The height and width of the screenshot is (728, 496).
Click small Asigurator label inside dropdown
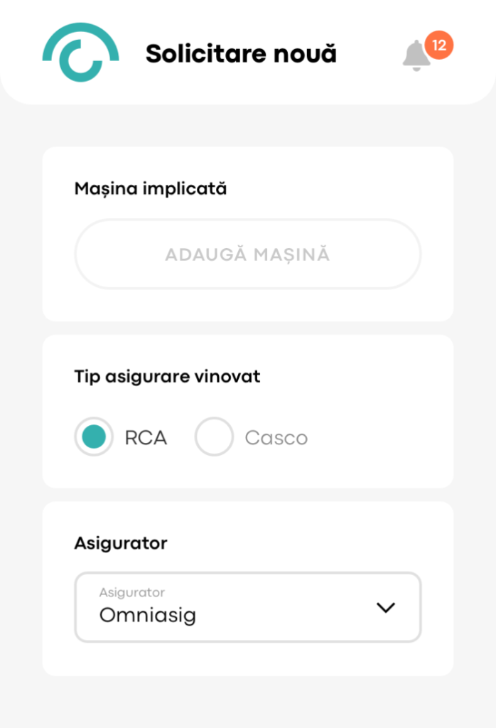(131, 592)
